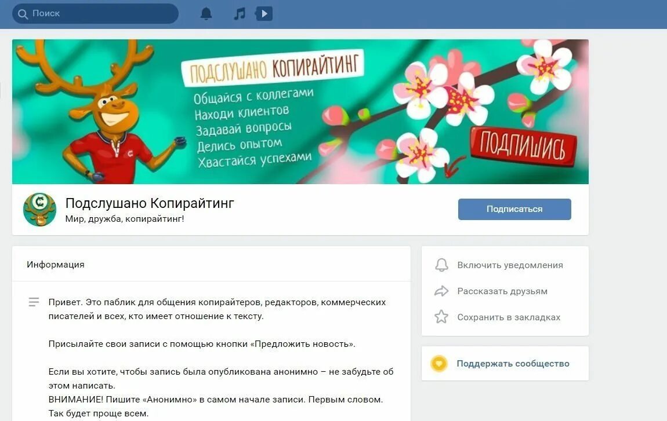The image size is (667, 421).
Task: Subscribe with the Подписаться button
Action: (x=514, y=209)
